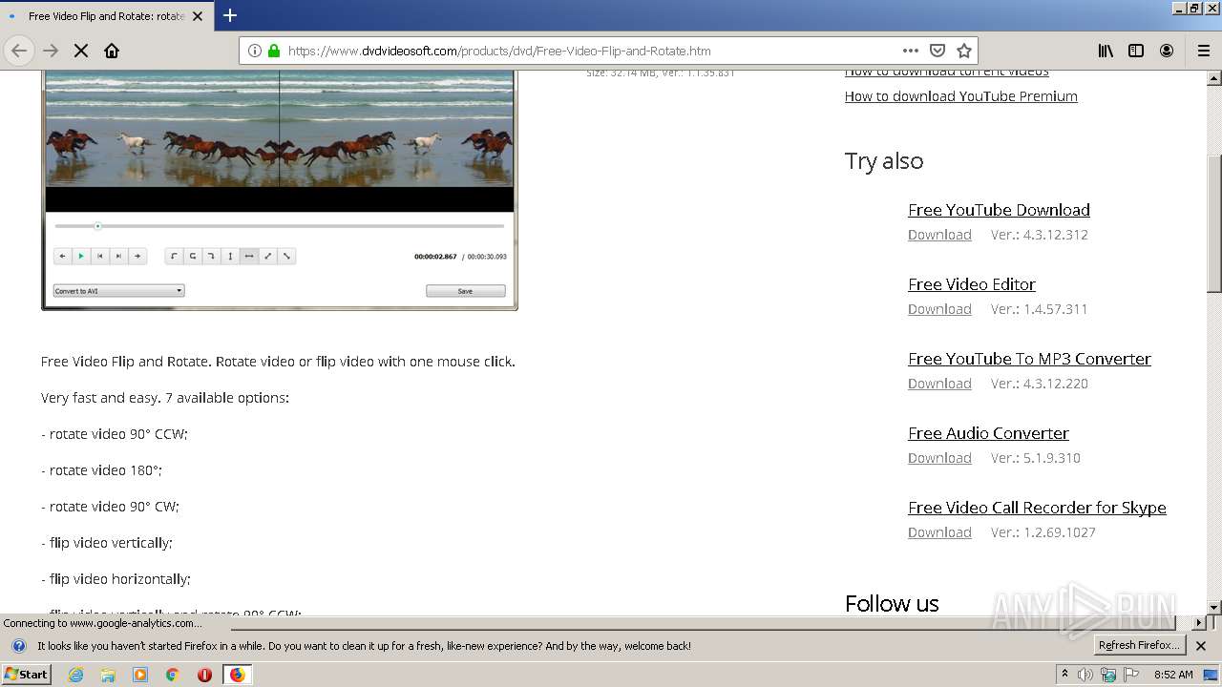Launch Google Chrome from the taskbar

(172, 675)
